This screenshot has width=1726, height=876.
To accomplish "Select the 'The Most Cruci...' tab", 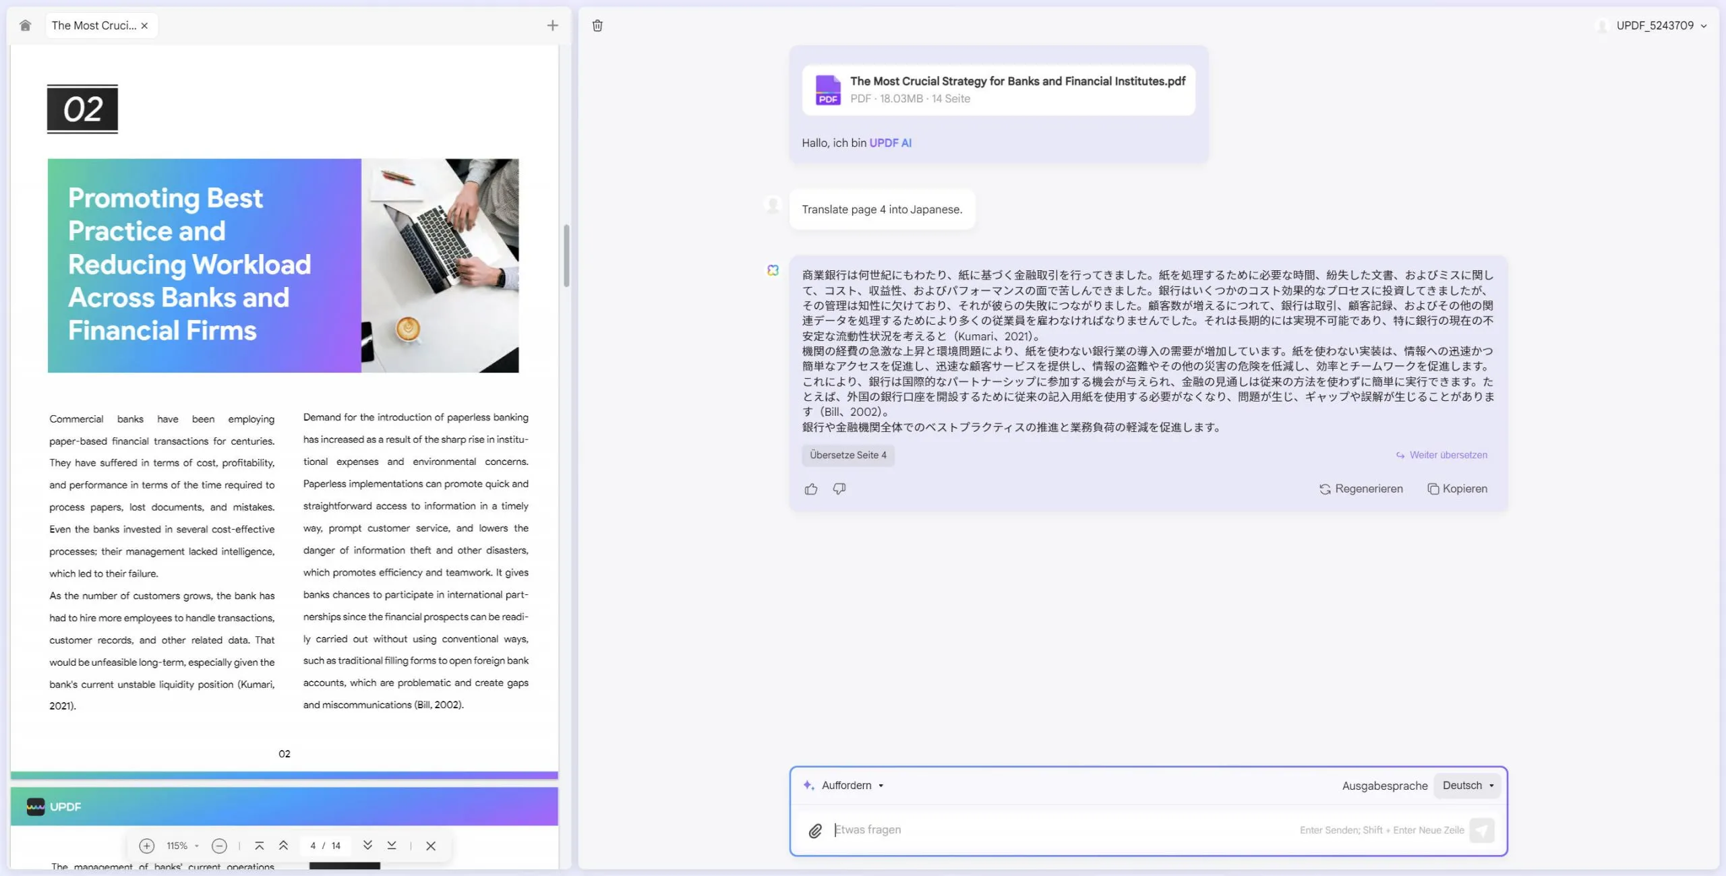I will point(94,26).
